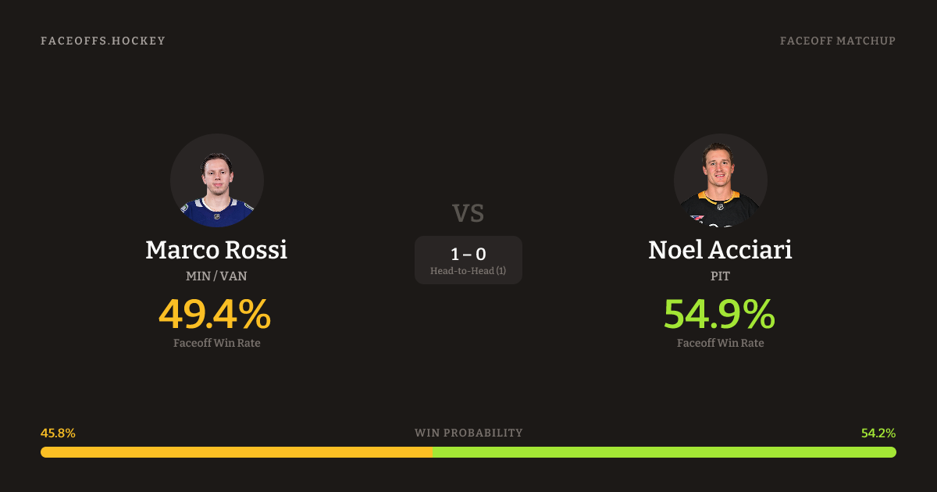Click the FACEOFF MATCHUP header label

coord(837,41)
